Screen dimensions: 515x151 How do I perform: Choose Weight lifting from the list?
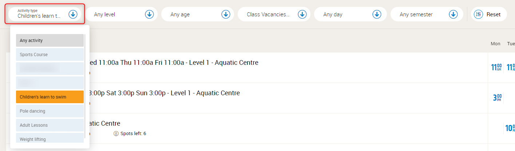coord(50,139)
